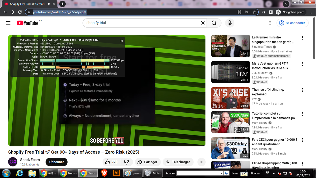
Task: Go to the YouTube home logo
Action: tap(28, 23)
